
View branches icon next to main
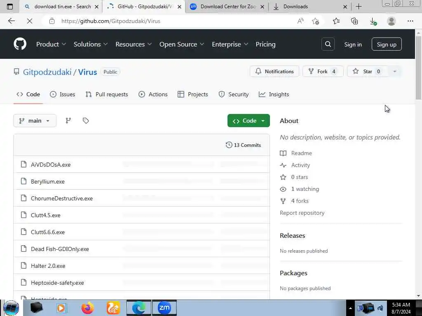[68, 121]
